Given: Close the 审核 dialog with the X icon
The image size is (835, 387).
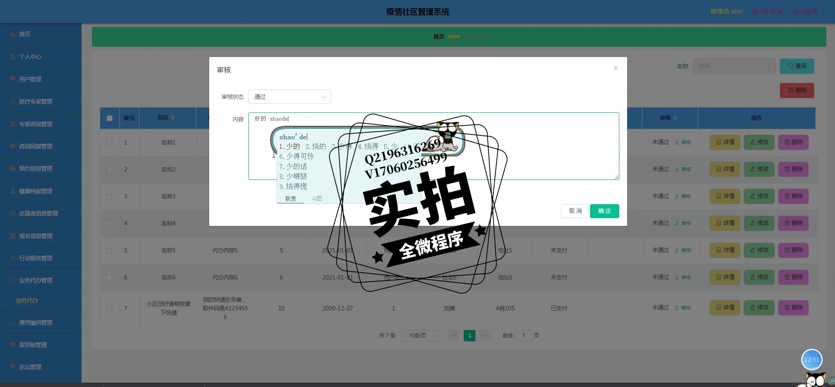Looking at the screenshot, I should coord(615,68).
